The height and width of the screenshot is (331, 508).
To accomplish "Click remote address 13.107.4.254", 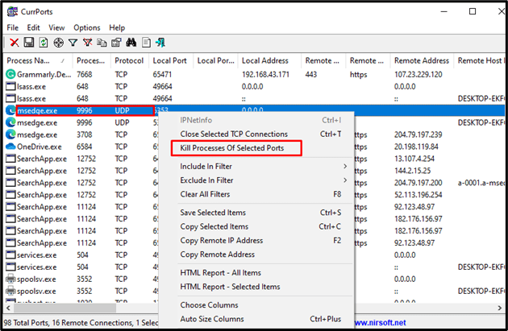I will pyautogui.click(x=414, y=159).
